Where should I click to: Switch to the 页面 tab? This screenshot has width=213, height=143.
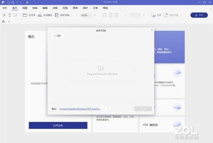coord(65,8)
